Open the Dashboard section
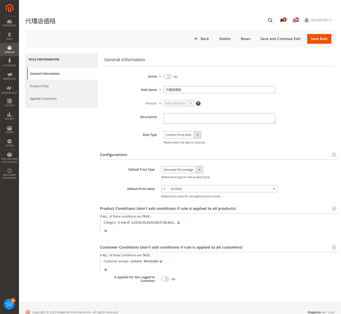Image resolution: width=341 pixels, height=314 pixels. (9, 23)
